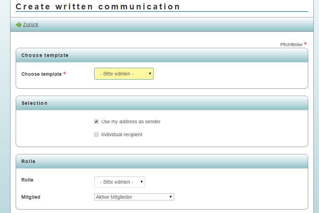Click the bold Choose template field label

click(41, 74)
